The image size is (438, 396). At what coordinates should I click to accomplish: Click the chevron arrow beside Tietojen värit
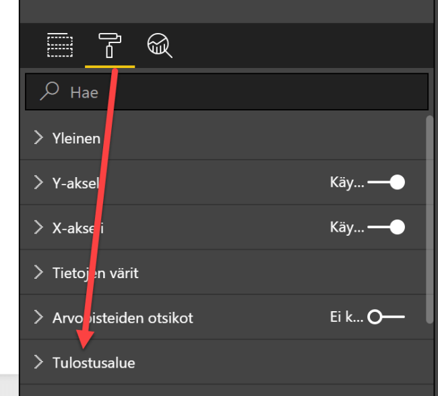pos(38,273)
